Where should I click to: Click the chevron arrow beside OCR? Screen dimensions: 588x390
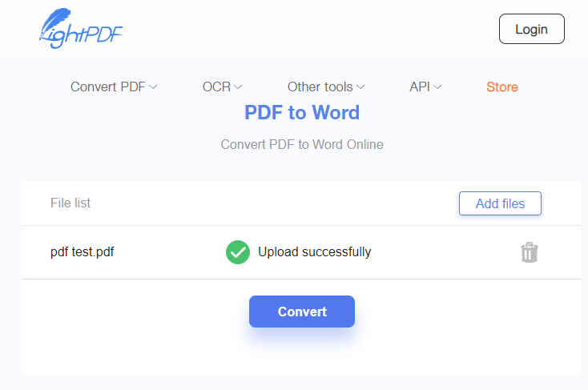point(238,87)
